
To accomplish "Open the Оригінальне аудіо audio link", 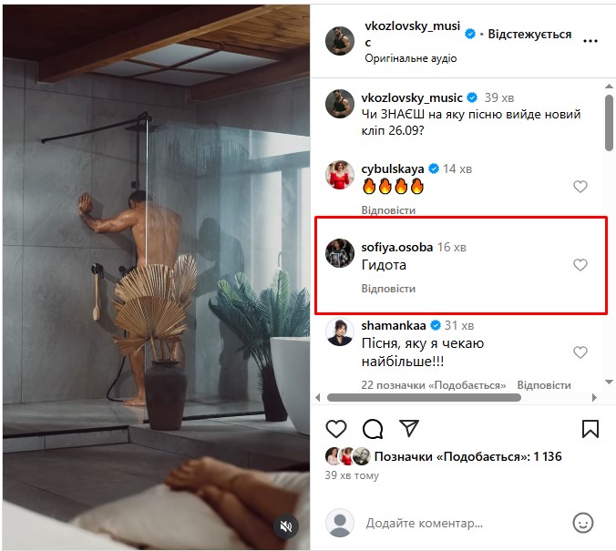I will coord(410,58).
